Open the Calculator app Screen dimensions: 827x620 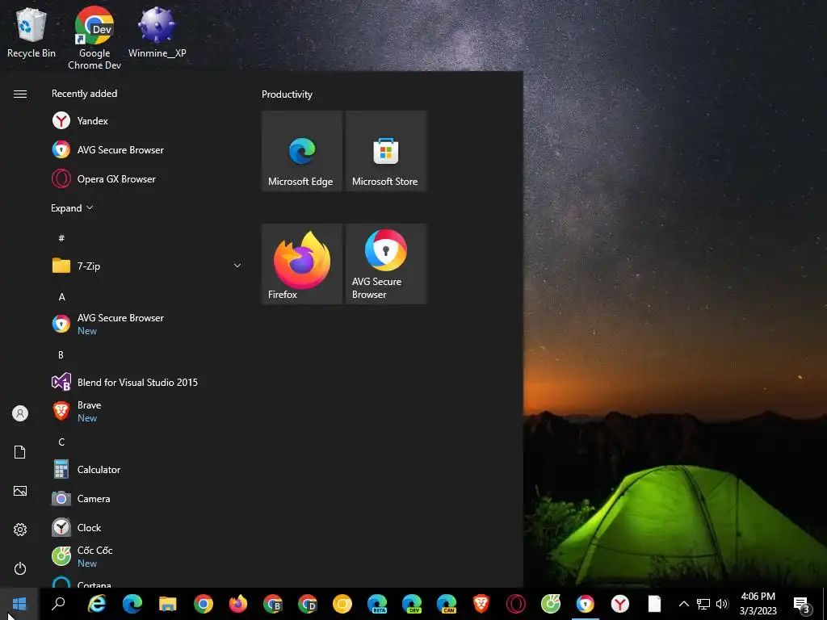(x=146, y=469)
